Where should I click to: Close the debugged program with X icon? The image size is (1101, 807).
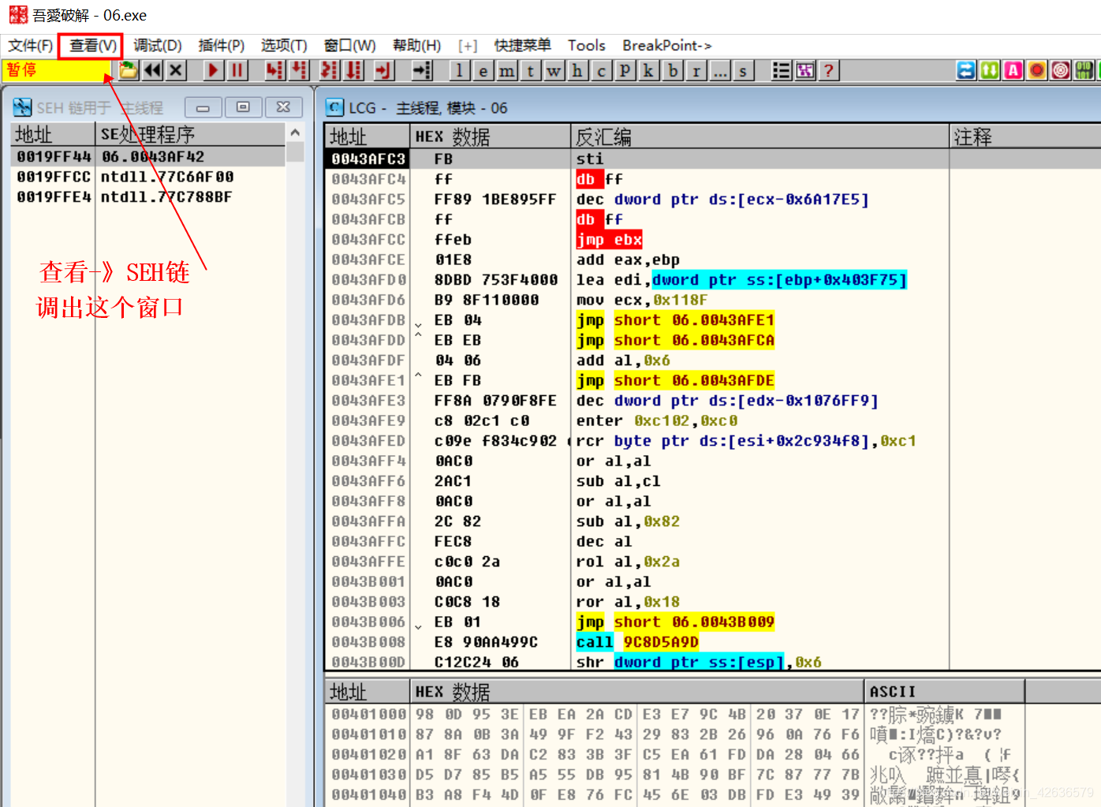[x=176, y=71]
